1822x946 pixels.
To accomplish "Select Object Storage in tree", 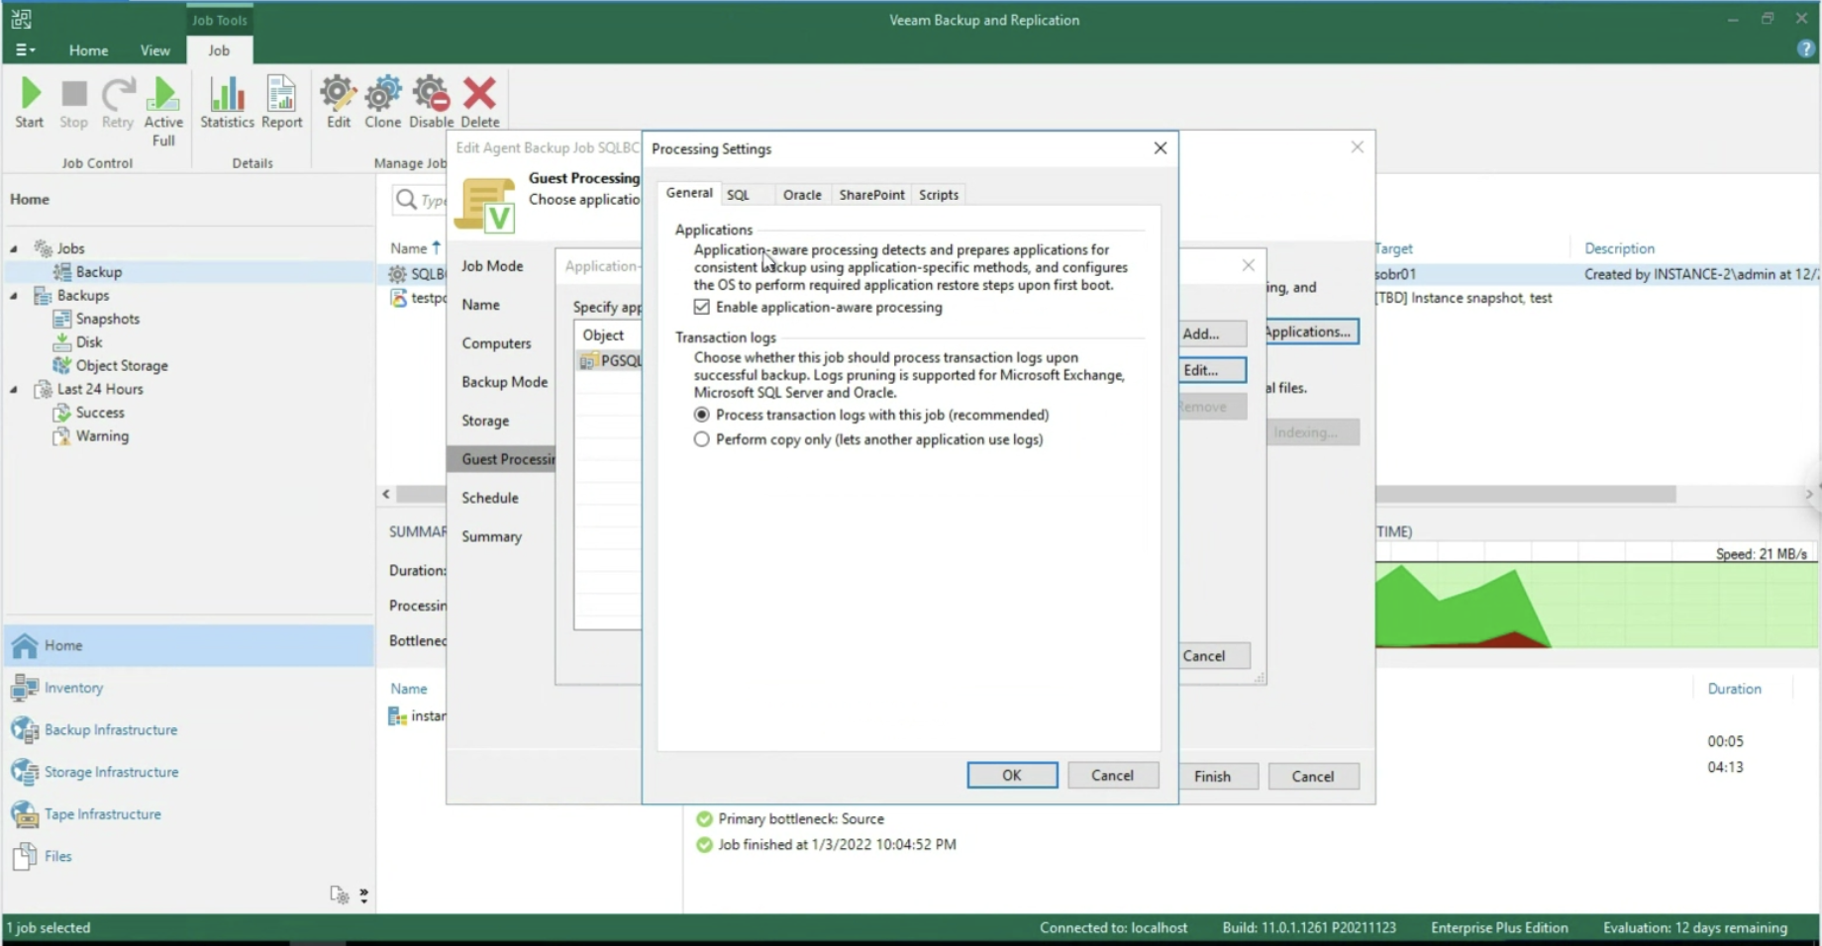I will click(x=122, y=365).
